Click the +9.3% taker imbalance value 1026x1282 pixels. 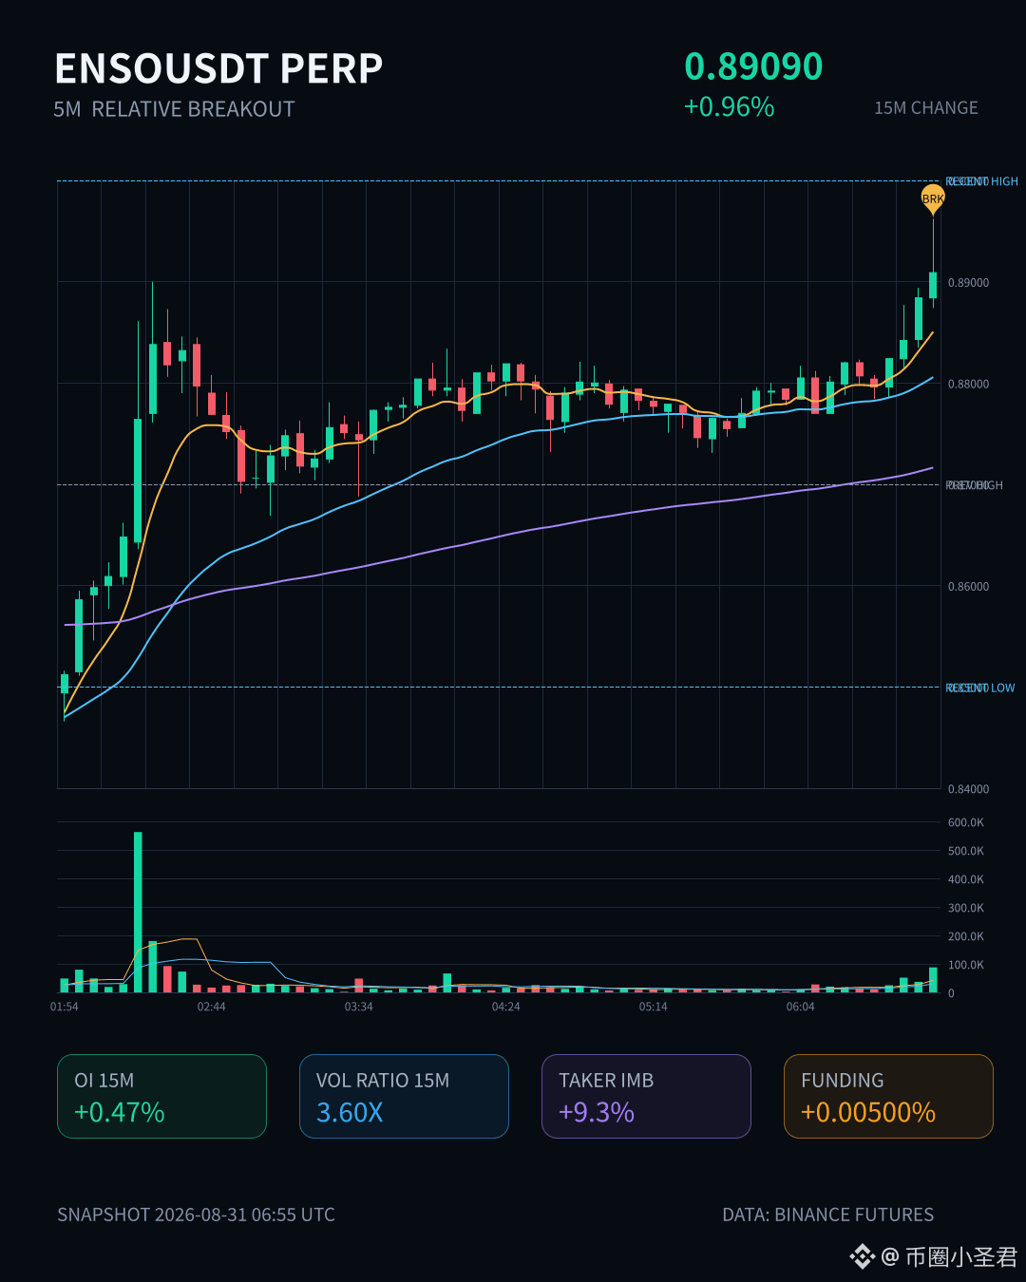(597, 1112)
